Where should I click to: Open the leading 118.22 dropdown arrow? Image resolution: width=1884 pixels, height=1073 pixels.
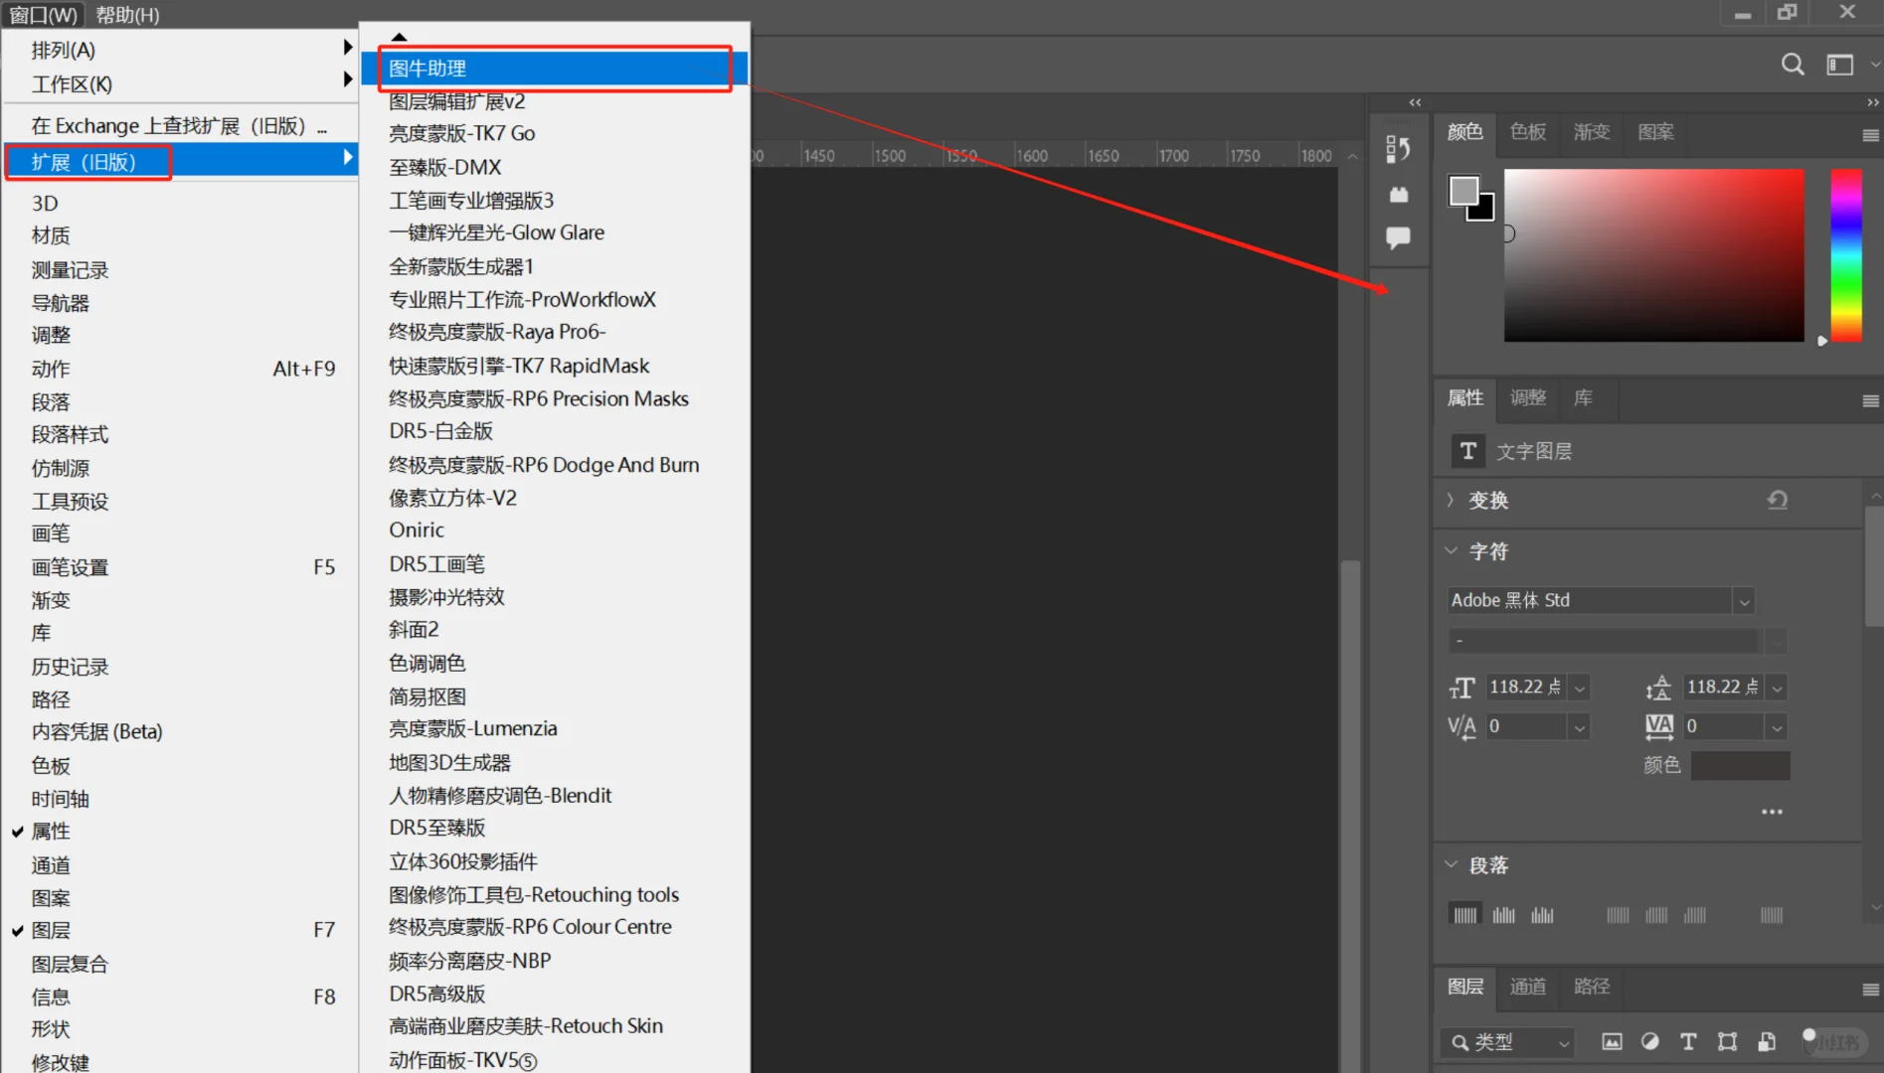[x=1777, y=688]
